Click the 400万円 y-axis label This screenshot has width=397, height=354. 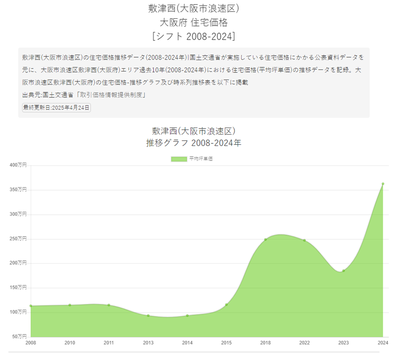pyautogui.click(x=18, y=165)
